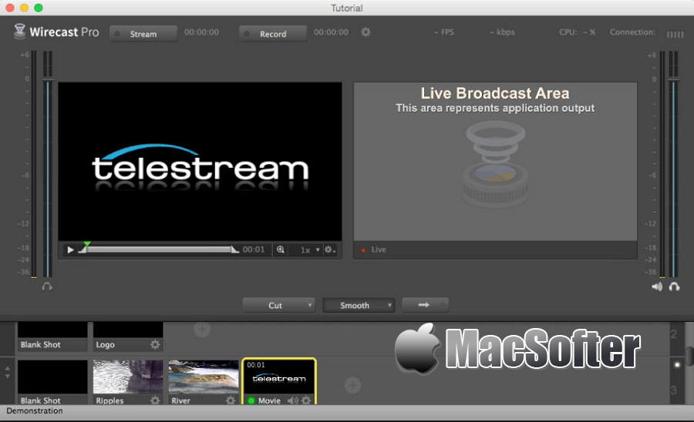The width and height of the screenshot is (694, 422).
Task: Click preview time readout 00:01
Action: (254, 250)
